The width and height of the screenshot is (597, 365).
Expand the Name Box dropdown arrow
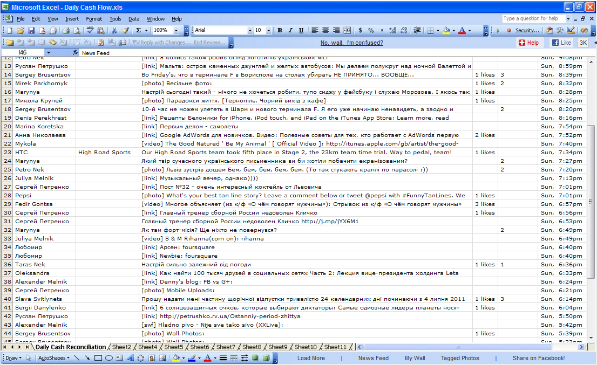[x=49, y=52]
